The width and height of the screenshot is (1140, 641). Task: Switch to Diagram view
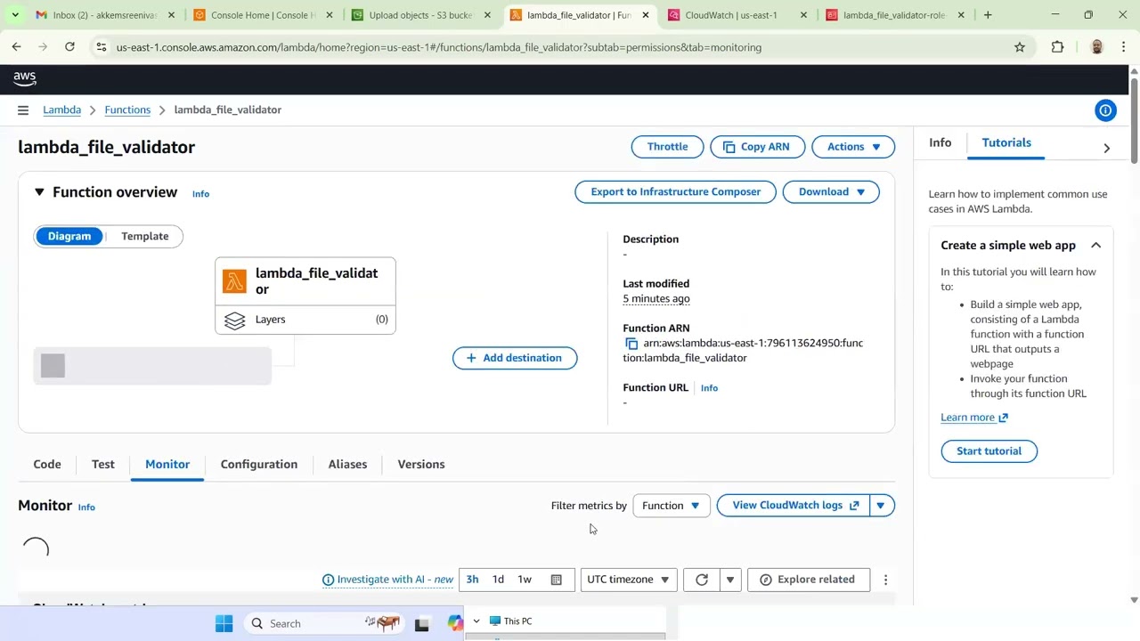coord(69,236)
